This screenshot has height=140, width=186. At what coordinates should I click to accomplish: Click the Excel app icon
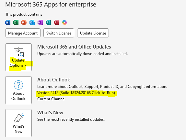coord(16,22)
